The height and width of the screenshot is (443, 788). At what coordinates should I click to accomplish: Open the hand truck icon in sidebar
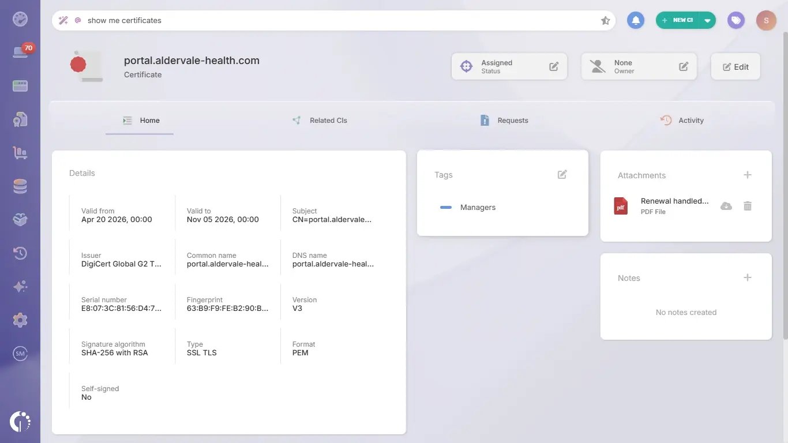coord(20,153)
